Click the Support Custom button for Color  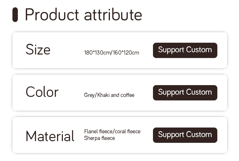click(185, 93)
